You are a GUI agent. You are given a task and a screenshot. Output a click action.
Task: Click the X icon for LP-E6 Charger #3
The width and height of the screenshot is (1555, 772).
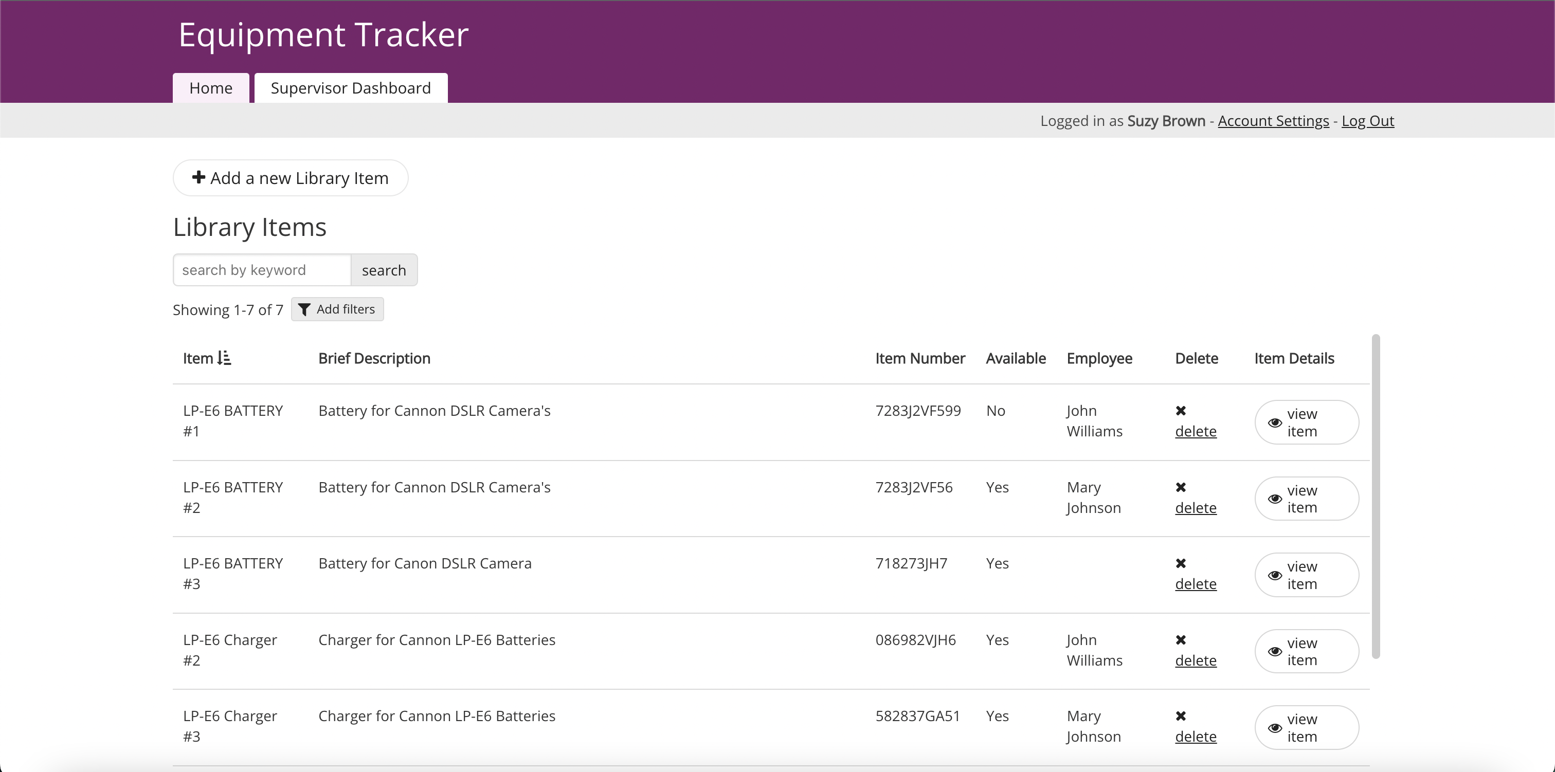(x=1181, y=716)
